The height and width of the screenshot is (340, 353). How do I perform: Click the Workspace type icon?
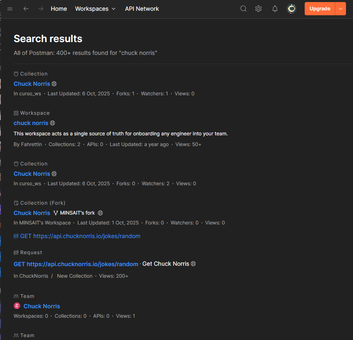coord(16,113)
